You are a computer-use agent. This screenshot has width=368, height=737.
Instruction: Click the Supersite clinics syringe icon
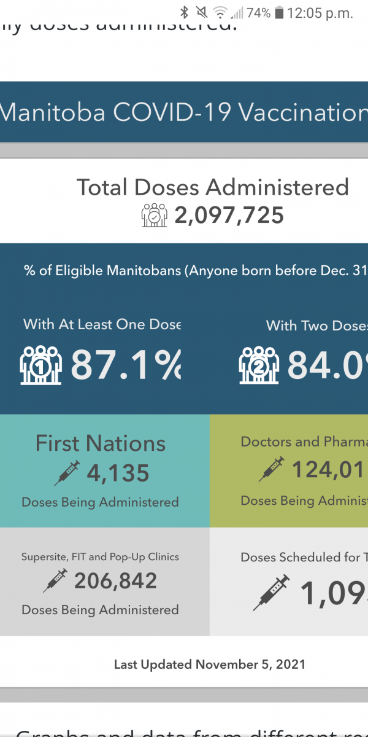pos(55,580)
